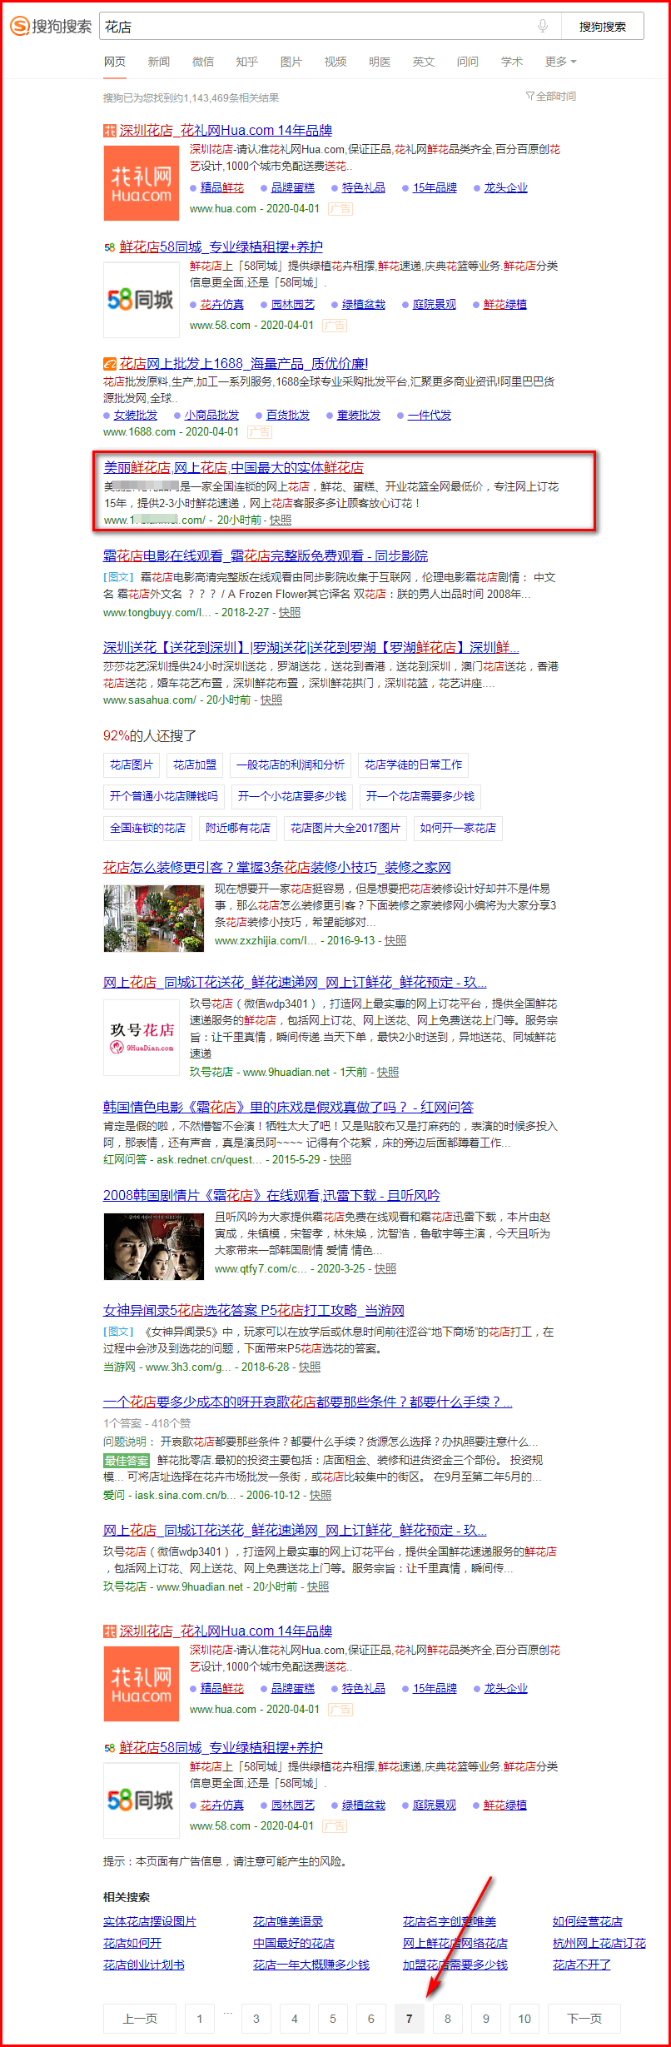Click the first 花礼网 Hua.com logo thumbnail

(142, 183)
